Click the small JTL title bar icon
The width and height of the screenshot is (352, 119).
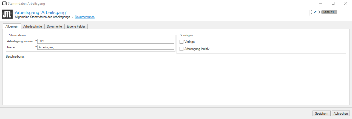point(4,4)
